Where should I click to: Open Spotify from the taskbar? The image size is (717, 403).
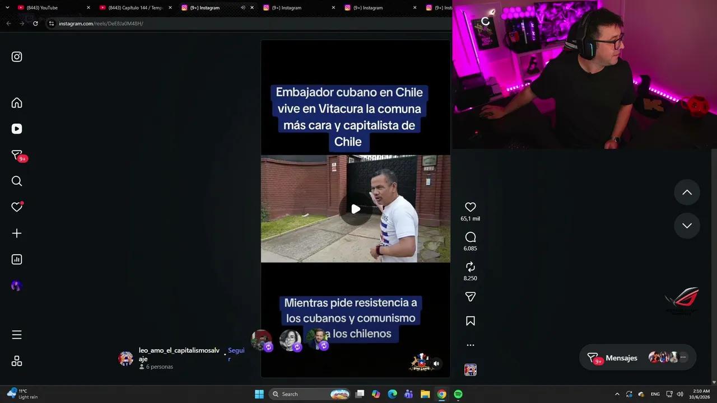(x=458, y=394)
